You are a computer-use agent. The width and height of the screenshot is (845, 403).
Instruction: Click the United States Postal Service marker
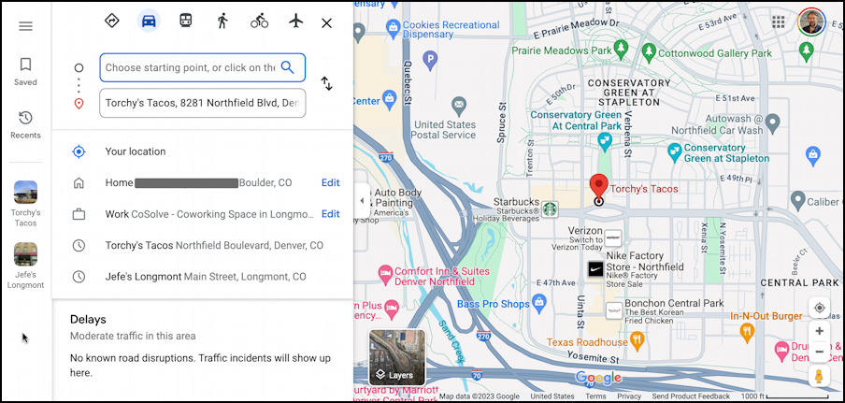[459, 106]
